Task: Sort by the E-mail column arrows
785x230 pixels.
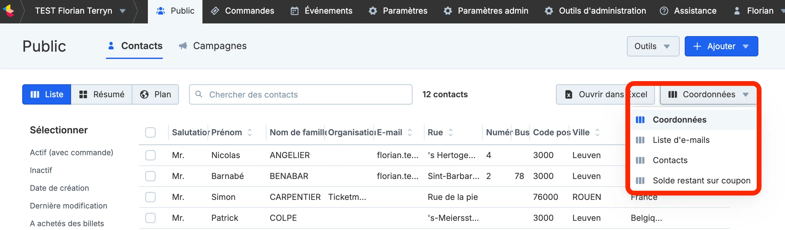Action: coord(410,132)
